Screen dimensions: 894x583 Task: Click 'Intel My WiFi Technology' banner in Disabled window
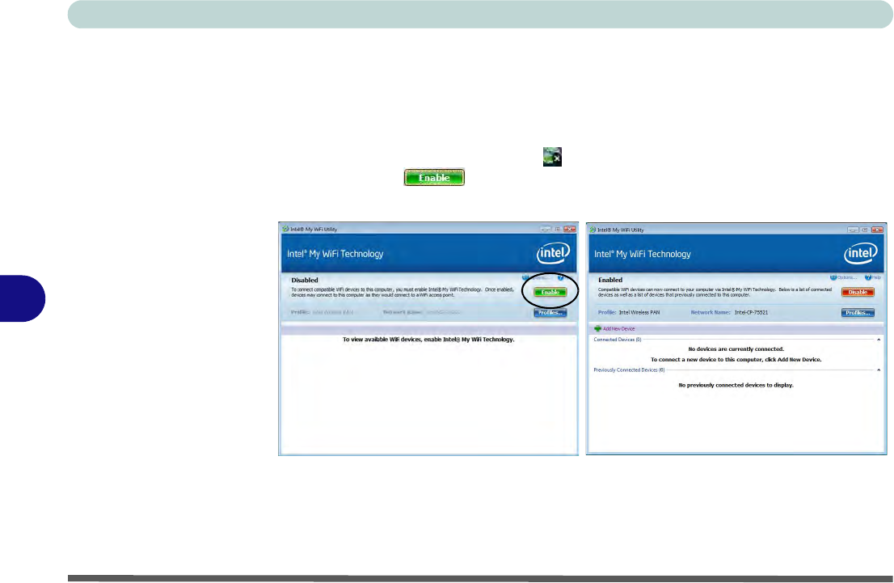pos(335,254)
